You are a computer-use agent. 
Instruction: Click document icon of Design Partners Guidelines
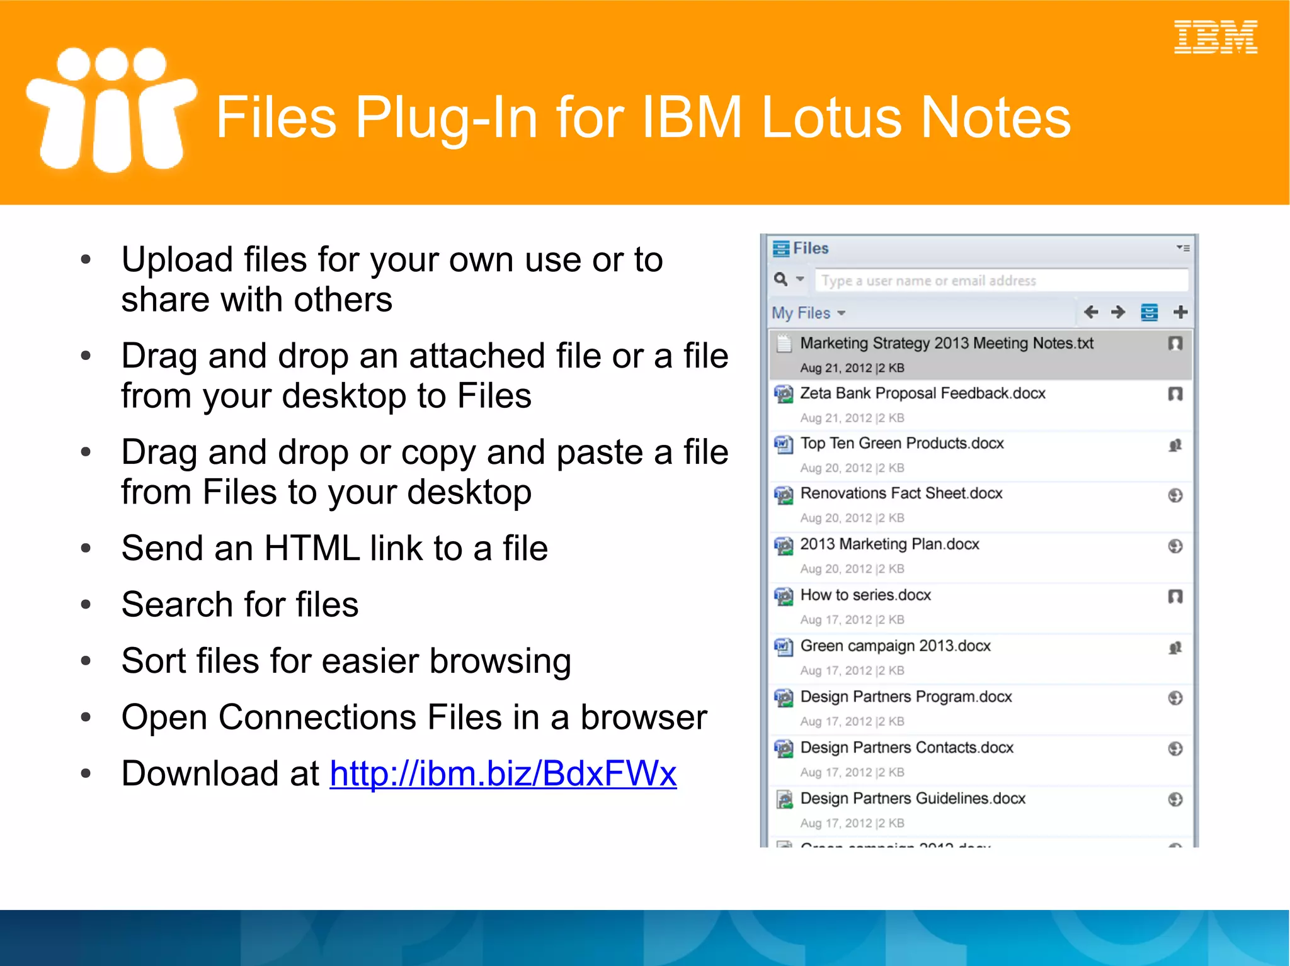784,800
